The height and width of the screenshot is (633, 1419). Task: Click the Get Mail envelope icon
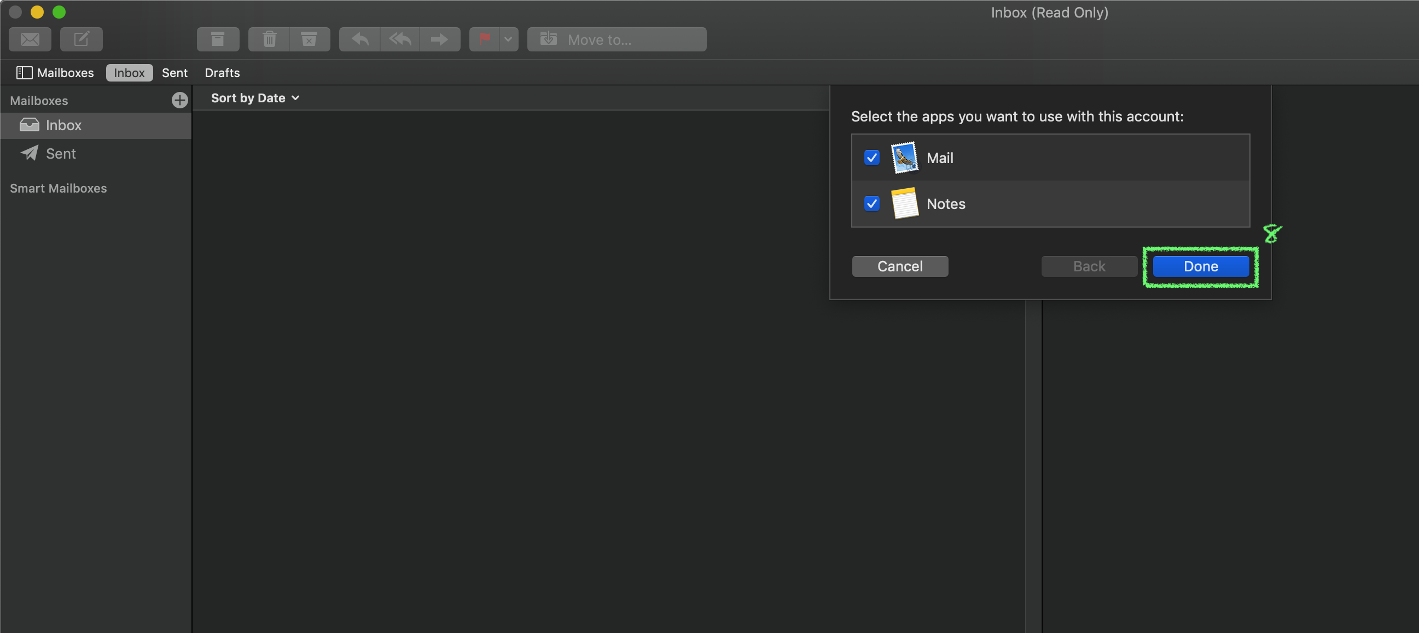click(30, 39)
